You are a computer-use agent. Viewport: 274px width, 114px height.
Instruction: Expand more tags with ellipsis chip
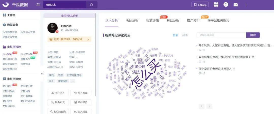tap(73, 81)
